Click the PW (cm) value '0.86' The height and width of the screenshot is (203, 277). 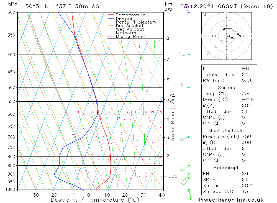pyautogui.click(x=247, y=80)
